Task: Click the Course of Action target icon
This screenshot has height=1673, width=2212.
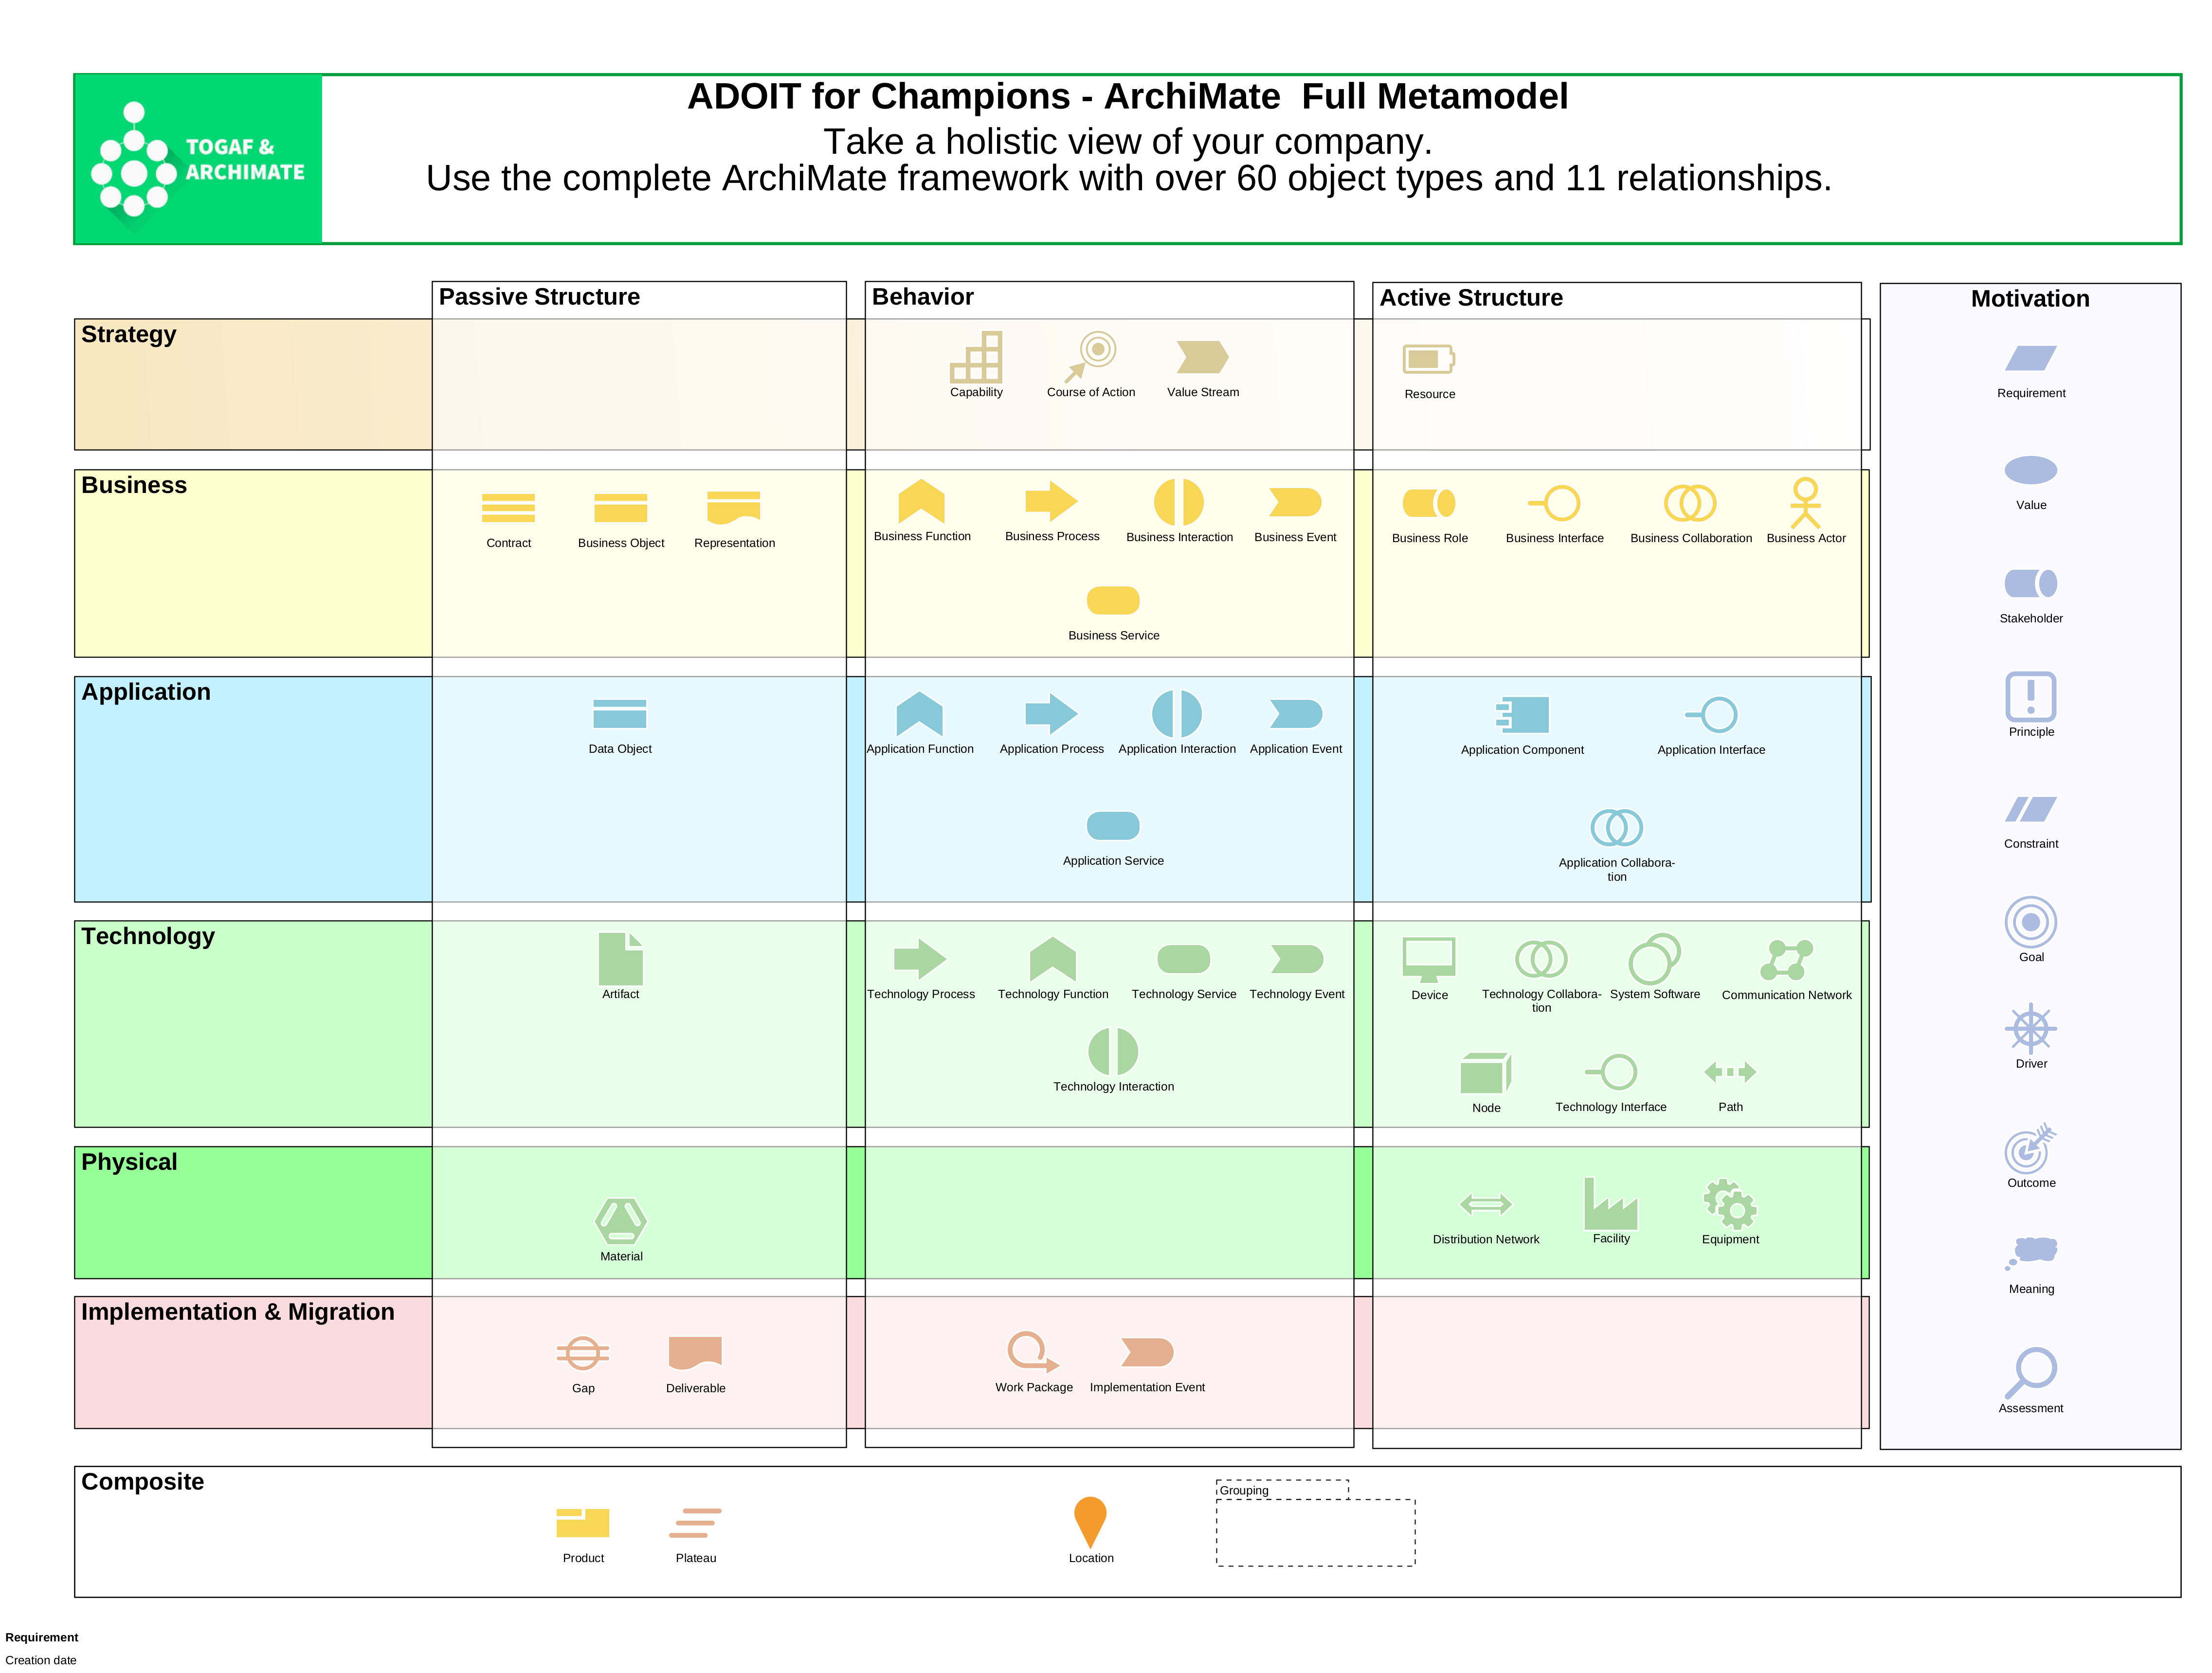Action: (1091, 357)
